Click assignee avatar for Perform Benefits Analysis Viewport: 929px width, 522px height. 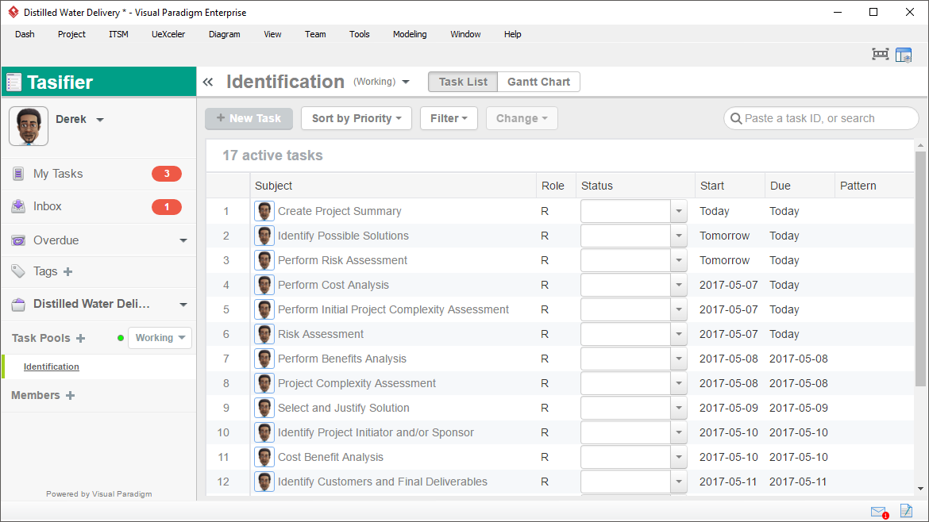(x=264, y=359)
